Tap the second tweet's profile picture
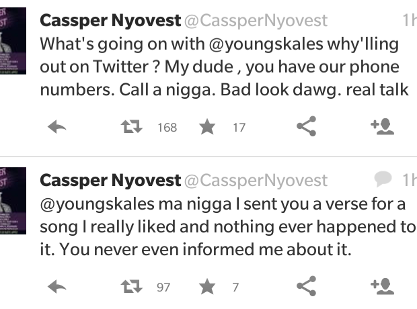Screen dimensions: 417x309 [13, 200]
